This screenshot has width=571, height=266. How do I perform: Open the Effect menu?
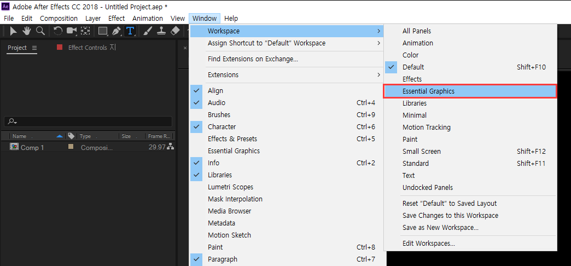click(116, 18)
